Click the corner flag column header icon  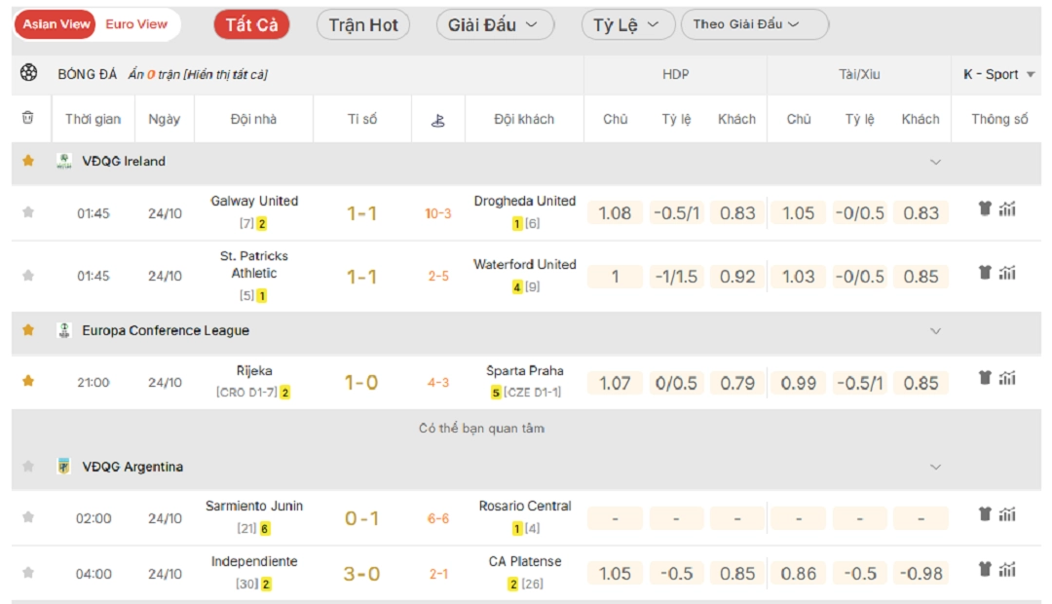[x=438, y=120]
